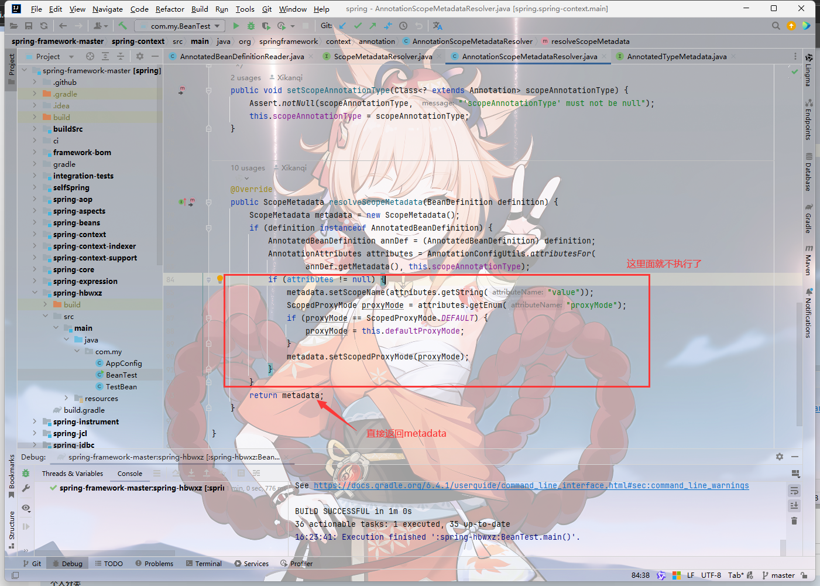This screenshot has height=586, width=820.
Task: Run com.my.BeanTest with the green play icon
Action: pos(236,26)
